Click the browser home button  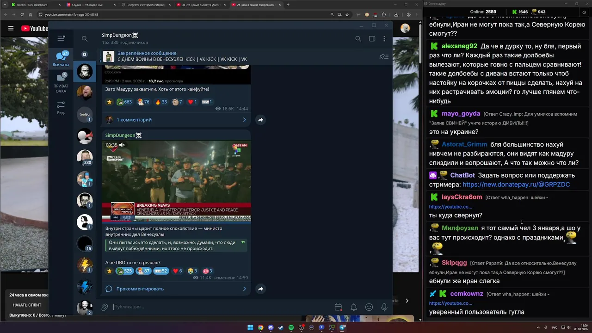click(x=31, y=14)
